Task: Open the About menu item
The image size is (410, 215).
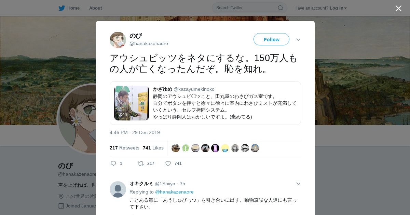Action: (x=95, y=8)
